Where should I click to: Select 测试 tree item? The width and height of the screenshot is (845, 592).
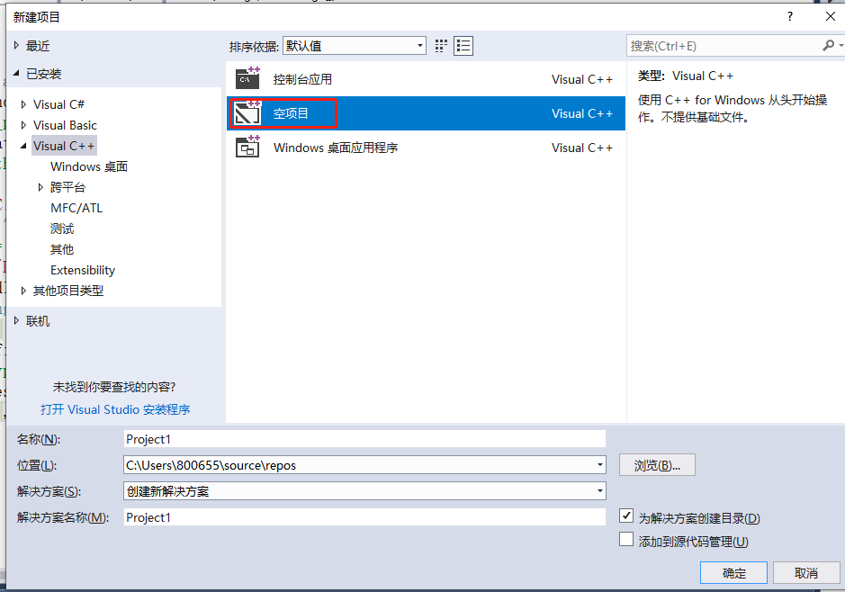(62, 229)
